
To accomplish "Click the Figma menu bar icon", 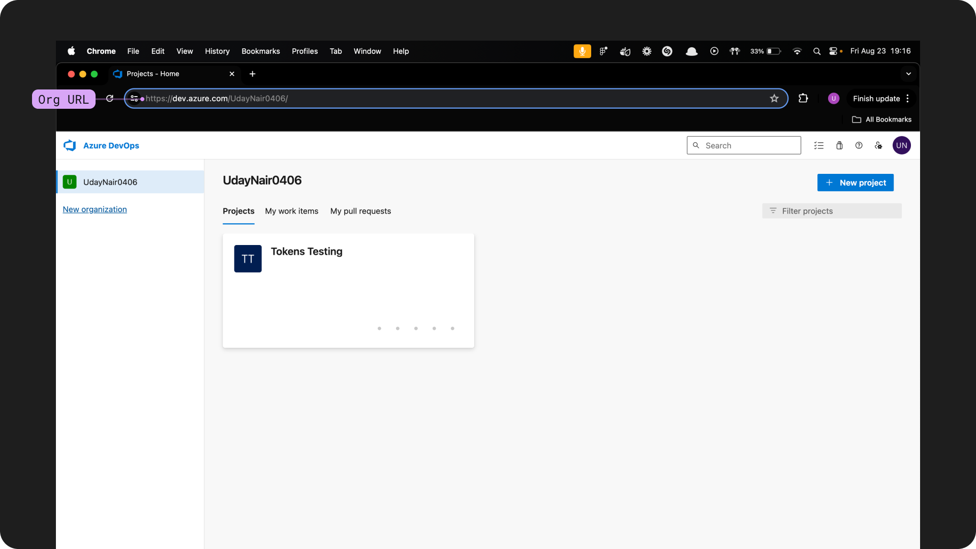I will click(603, 51).
